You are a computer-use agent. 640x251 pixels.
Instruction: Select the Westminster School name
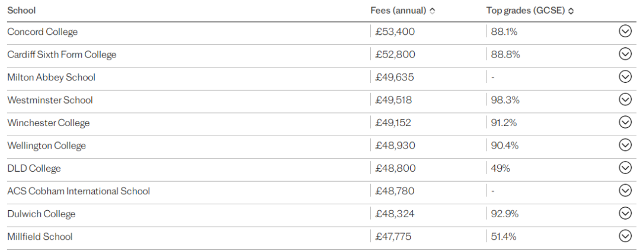[50, 100]
